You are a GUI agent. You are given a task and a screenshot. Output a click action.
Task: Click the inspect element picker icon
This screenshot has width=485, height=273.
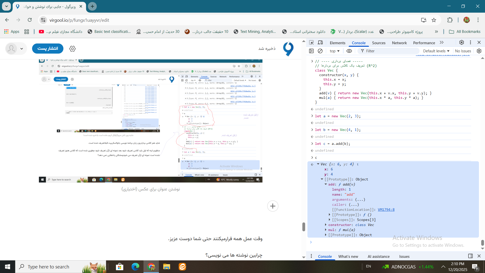(311, 42)
